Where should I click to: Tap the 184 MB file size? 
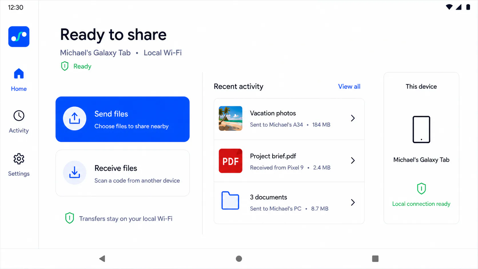pyautogui.click(x=321, y=125)
